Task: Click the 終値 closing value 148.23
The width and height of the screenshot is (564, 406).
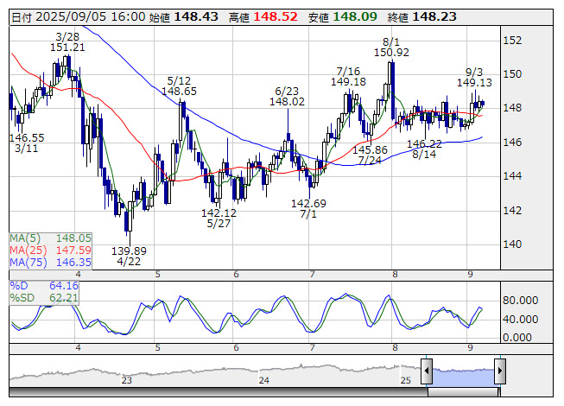Action: 434,16
